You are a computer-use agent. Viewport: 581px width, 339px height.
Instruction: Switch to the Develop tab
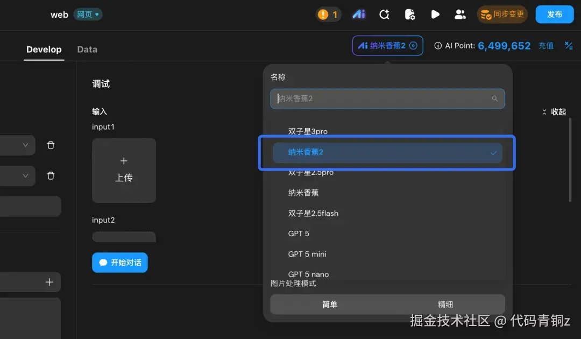[44, 50]
